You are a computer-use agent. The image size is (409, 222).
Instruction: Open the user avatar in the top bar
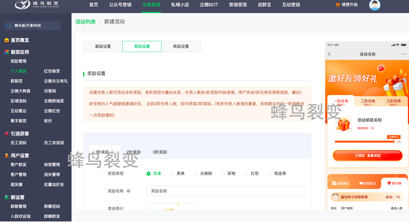(375, 5)
